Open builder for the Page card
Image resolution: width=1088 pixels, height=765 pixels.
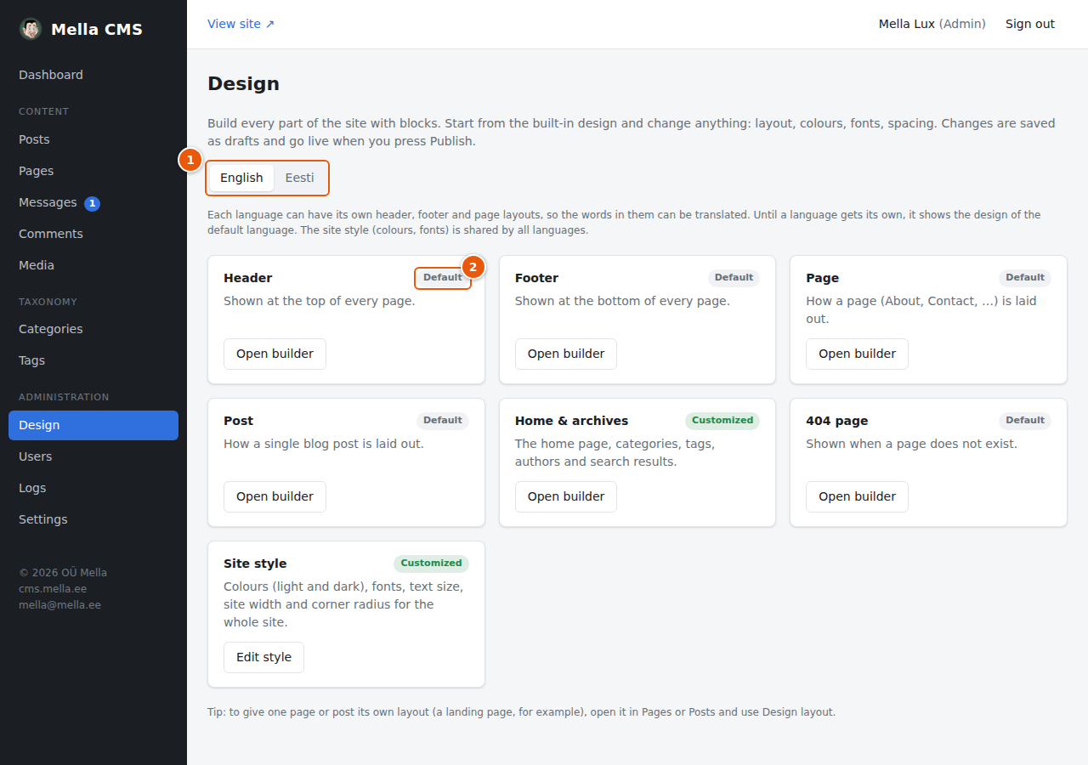857,354
